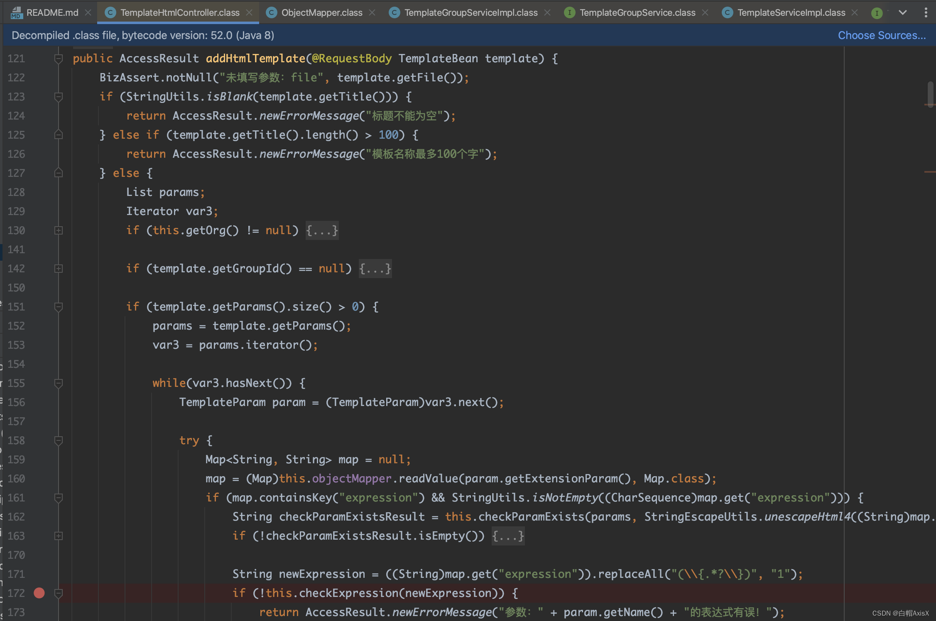This screenshot has width=936, height=621.
Task: Collapse the while loop at line 155
Action: coord(59,383)
